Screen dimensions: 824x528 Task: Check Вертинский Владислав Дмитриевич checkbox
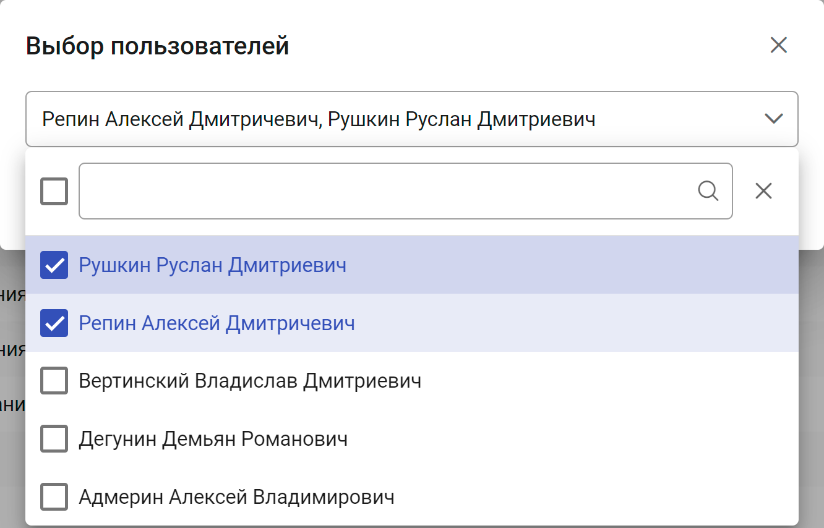tap(54, 381)
